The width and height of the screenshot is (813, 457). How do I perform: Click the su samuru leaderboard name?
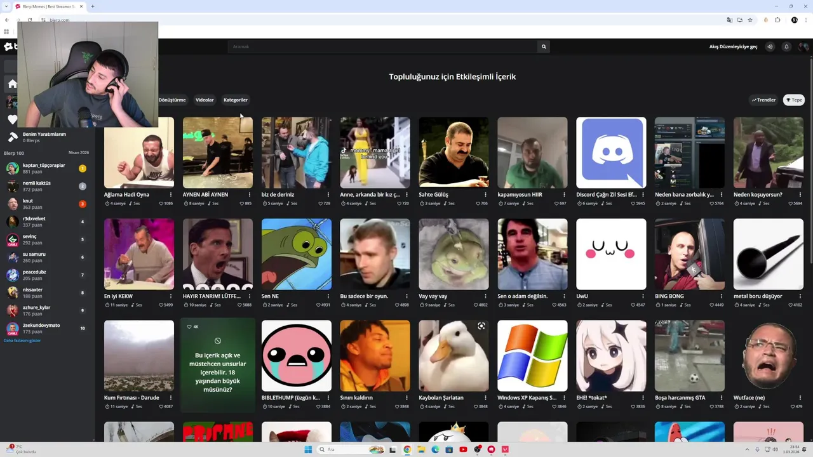click(34, 254)
